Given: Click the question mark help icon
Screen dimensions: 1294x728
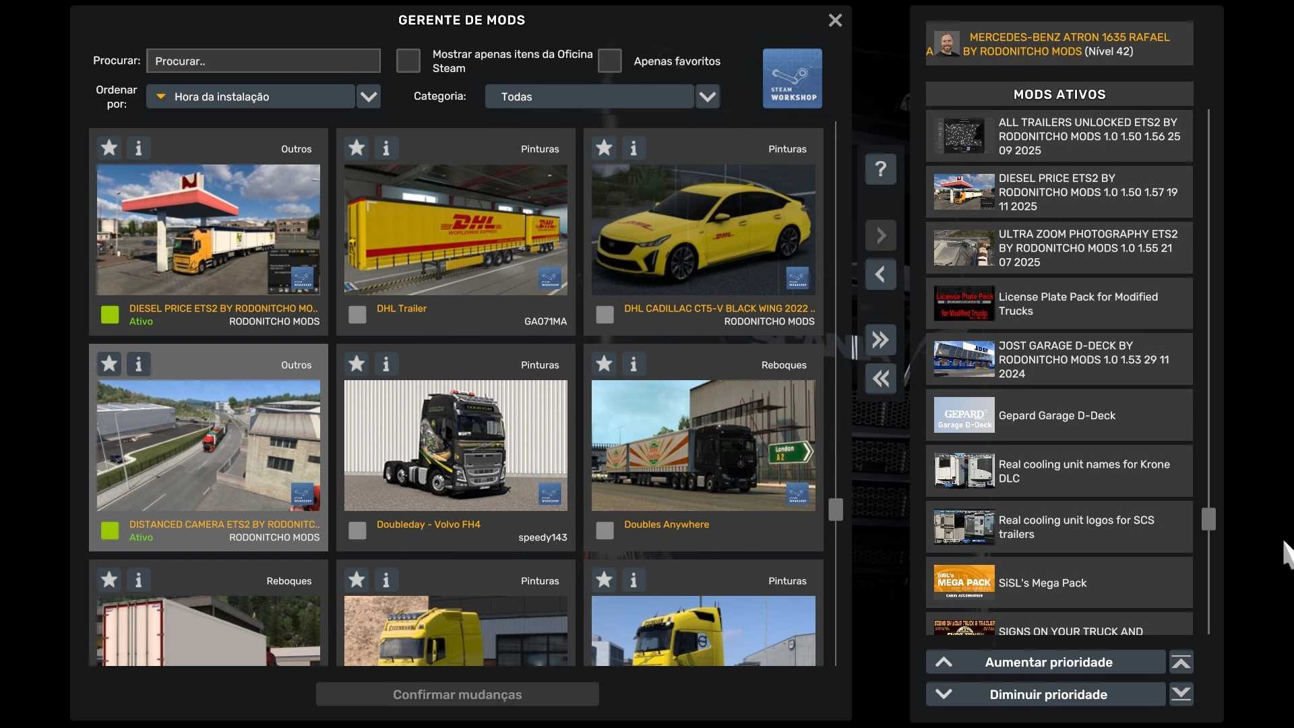Looking at the screenshot, I should coord(880,169).
